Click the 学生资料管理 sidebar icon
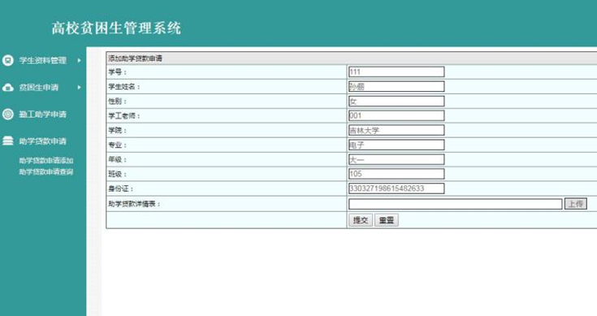 7,60
